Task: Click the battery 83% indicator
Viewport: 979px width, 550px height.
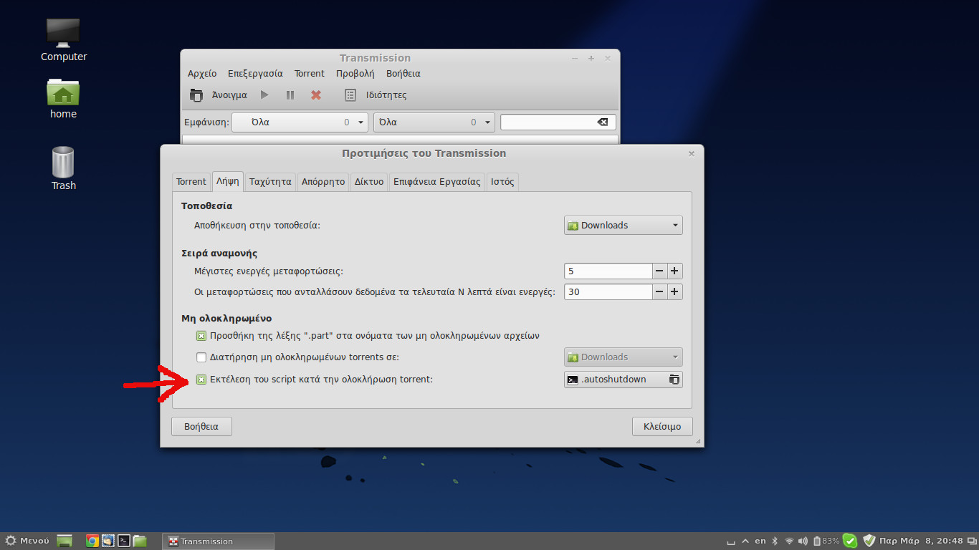Action: coord(826,541)
